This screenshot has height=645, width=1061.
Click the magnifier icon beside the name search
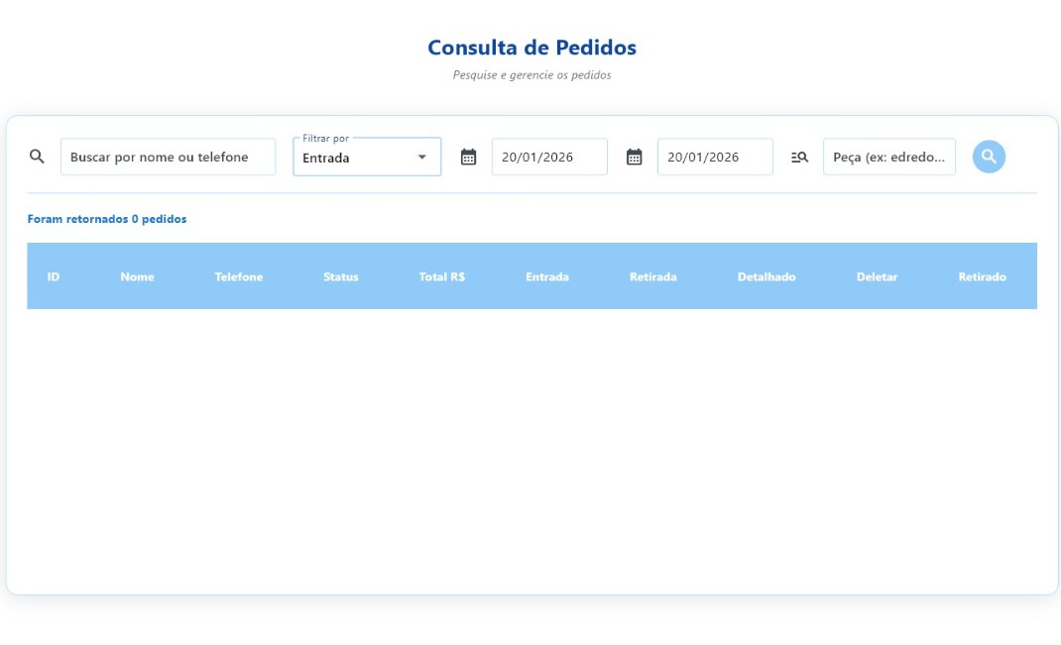(37, 157)
